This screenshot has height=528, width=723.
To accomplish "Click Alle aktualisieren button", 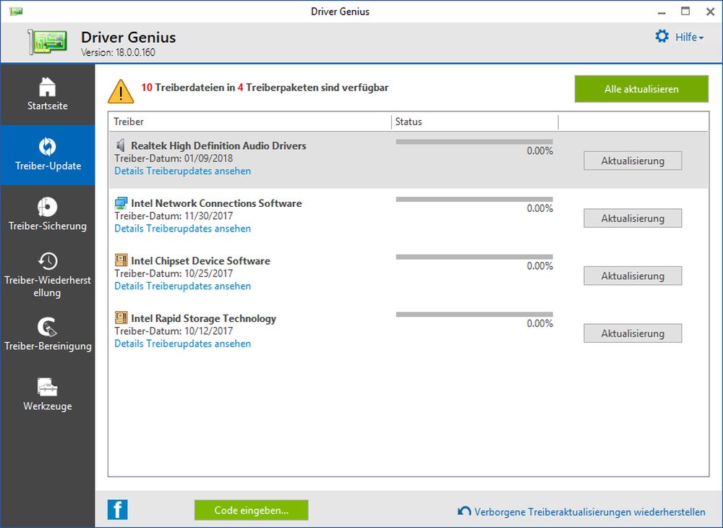I will click(641, 89).
